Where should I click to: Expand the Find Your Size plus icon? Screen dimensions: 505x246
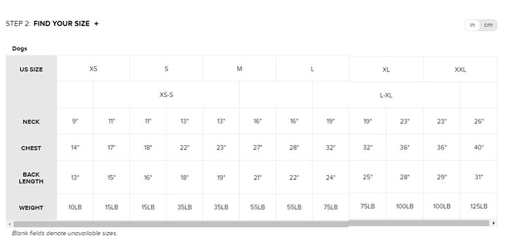pos(96,24)
